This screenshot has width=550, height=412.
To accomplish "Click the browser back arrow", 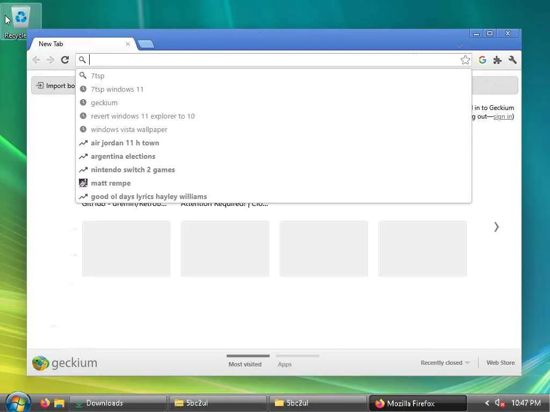I will pos(36,60).
